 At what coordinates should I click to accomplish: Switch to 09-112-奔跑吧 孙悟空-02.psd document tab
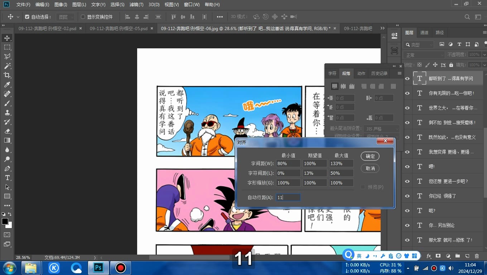tap(47, 28)
